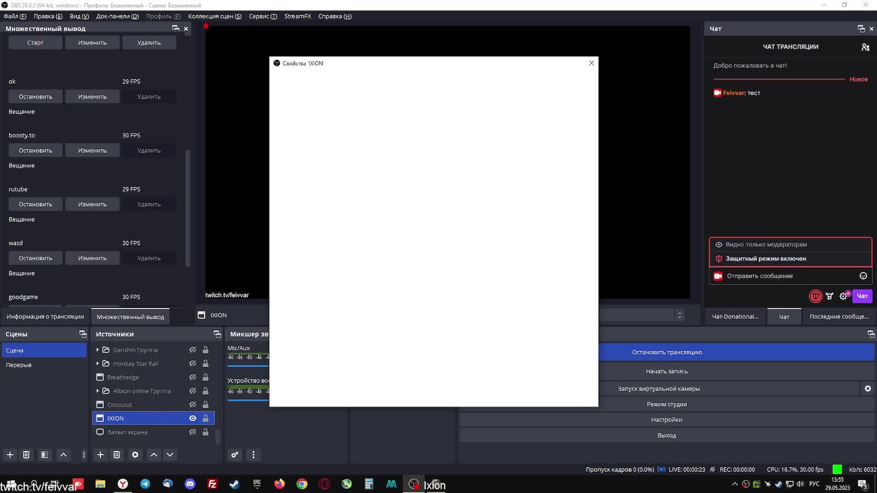Click the Multiple Output panel scrollbar
Screen dimensions: 877x493
tap(188, 208)
